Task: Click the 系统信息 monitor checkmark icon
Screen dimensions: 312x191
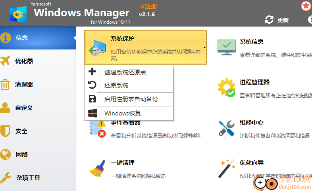Action: point(227,47)
